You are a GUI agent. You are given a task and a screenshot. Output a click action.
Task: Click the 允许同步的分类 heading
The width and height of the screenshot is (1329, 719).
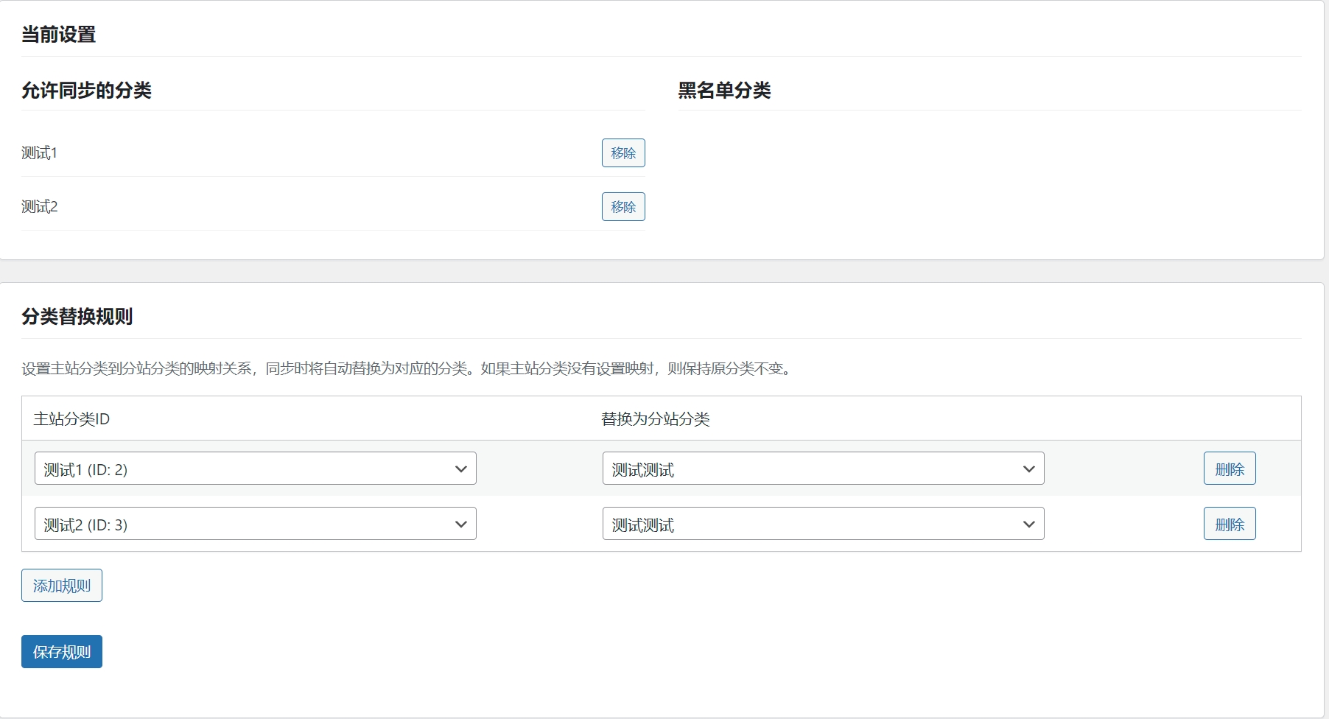[86, 91]
